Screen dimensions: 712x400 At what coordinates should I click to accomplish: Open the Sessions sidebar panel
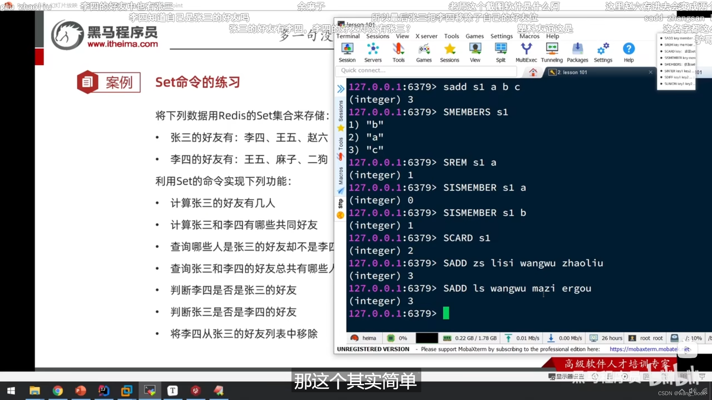click(x=340, y=111)
